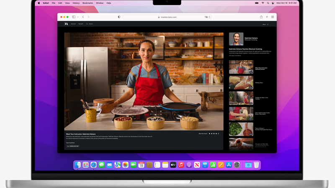This screenshot has width=335, height=188.
Task: Open the App Store from the Dock
Action: click(229, 165)
